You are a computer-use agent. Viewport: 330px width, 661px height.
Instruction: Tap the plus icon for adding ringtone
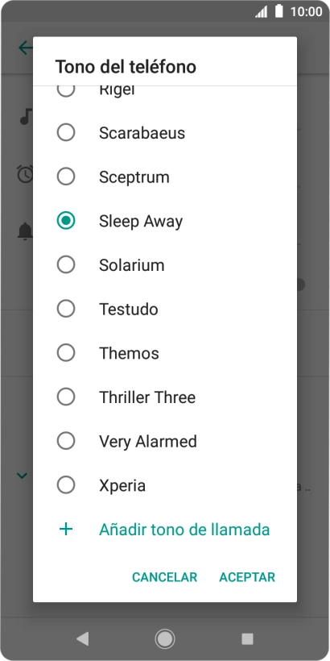tap(66, 529)
